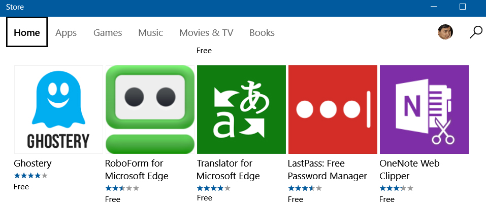Switch to the Books tab
486x205 pixels.
pyautogui.click(x=262, y=33)
